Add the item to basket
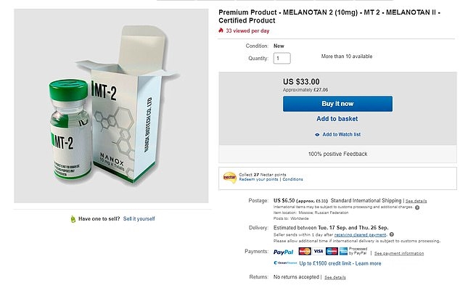This screenshot has width=460, height=288. [337, 119]
